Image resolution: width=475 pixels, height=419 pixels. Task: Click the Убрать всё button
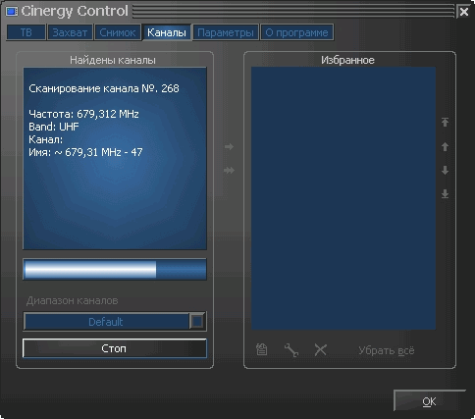click(x=387, y=350)
